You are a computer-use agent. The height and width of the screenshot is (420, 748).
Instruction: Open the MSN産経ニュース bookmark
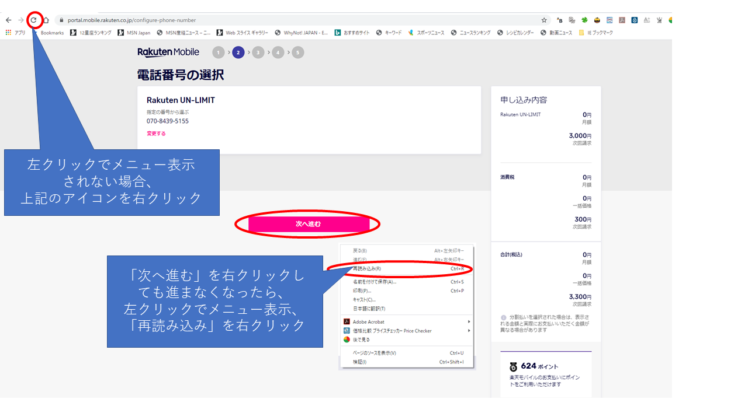tap(183, 33)
